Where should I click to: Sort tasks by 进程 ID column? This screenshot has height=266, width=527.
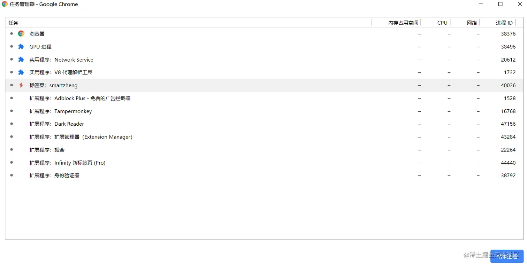point(504,23)
